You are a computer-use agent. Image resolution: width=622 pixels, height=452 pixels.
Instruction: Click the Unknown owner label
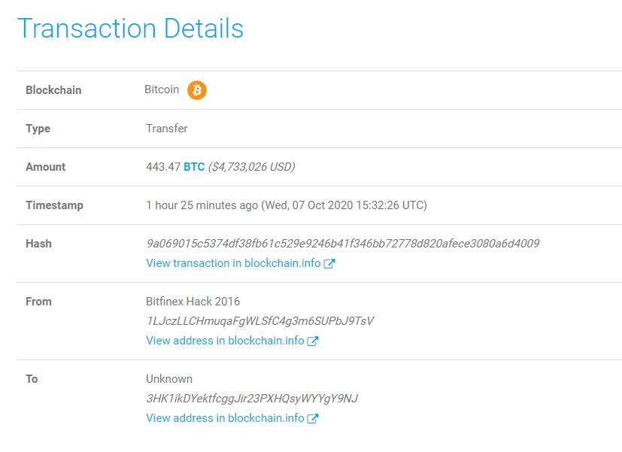(169, 379)
